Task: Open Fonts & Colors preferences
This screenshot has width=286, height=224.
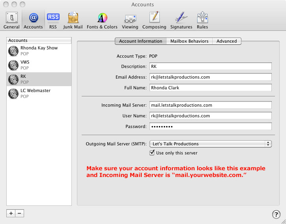Action: 102,20
